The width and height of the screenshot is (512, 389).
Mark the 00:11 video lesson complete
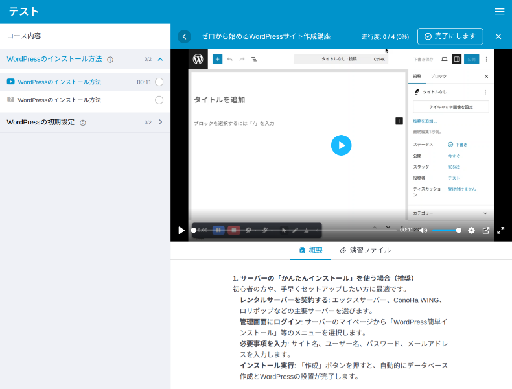click(x=159, y=82)
